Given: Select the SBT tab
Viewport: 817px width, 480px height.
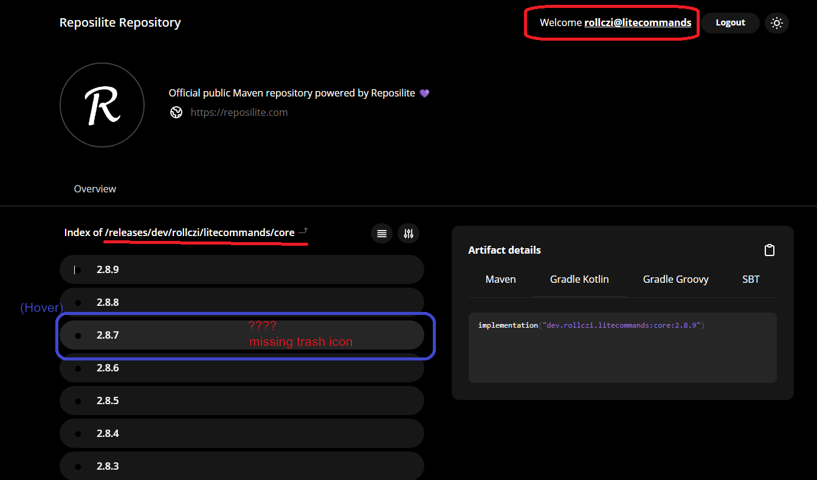Looking at the screenshot, I should click(751, 279).
